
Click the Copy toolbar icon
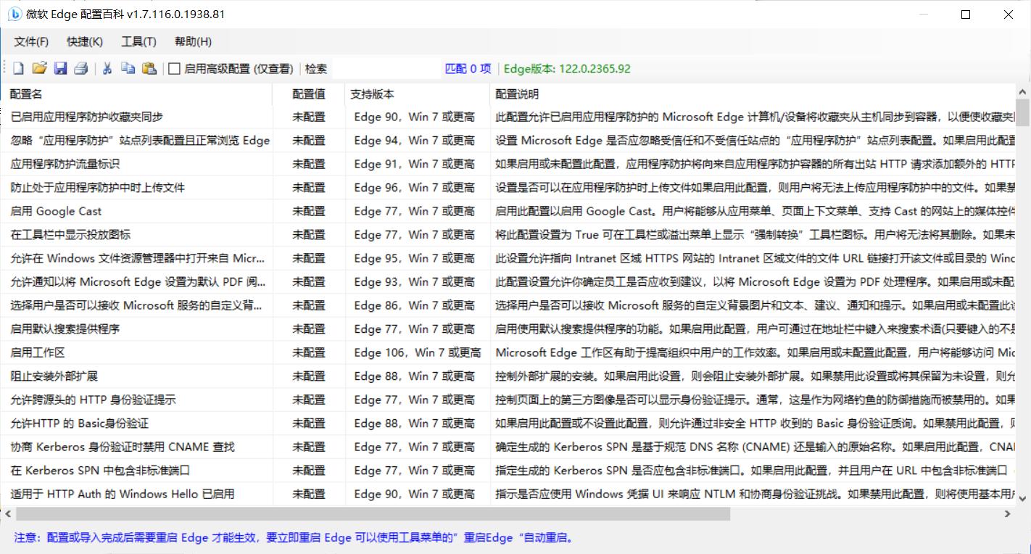[128, 69]
